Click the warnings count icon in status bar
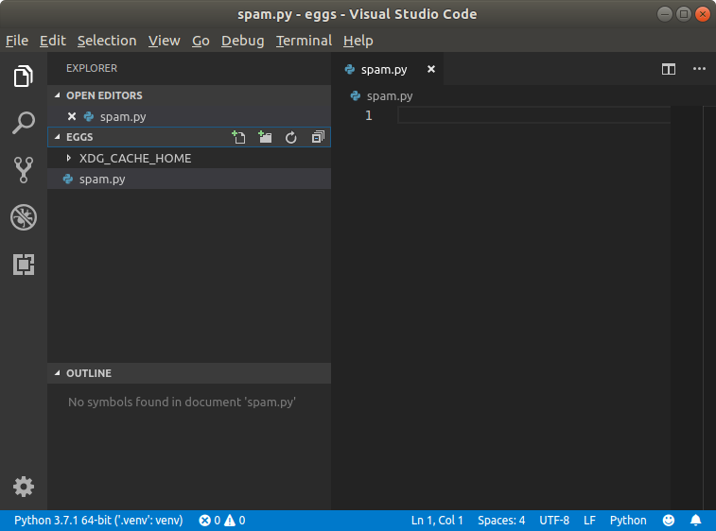Viewport: 716px width, 531px height. point(230,521)
